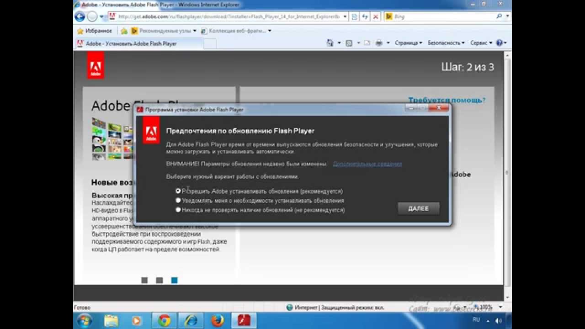Minimize the Flash Player installer dialog
The height and width of the screenshot is (329, 585).
(x=411, y=108)
